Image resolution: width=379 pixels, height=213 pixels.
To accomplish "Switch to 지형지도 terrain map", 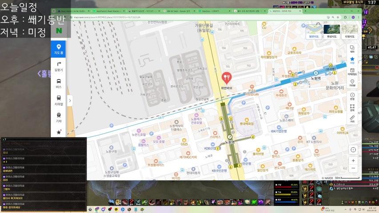I will pyautogui.click(x=350, y=32).
